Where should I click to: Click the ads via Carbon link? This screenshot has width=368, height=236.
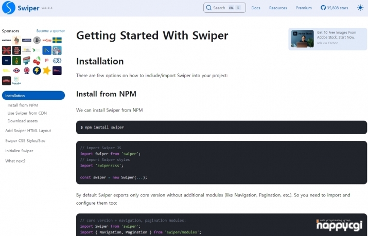coord(327,43)
